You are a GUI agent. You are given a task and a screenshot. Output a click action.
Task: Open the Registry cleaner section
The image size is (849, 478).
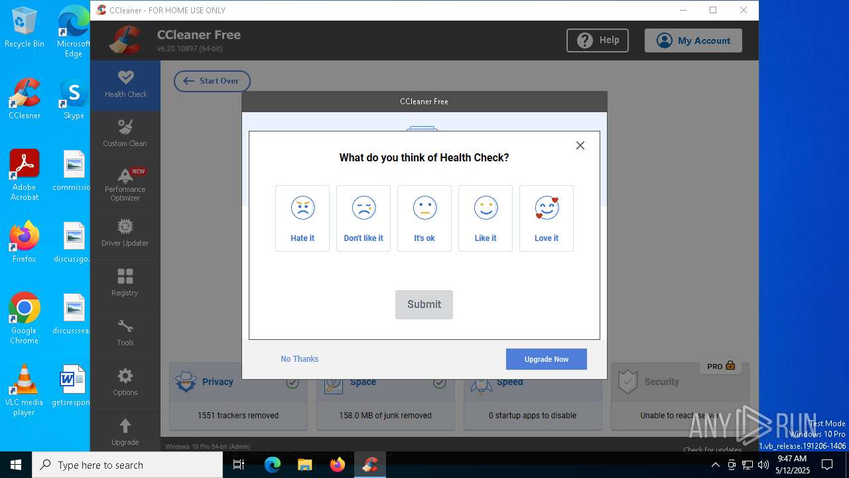[x=125, y=284]
